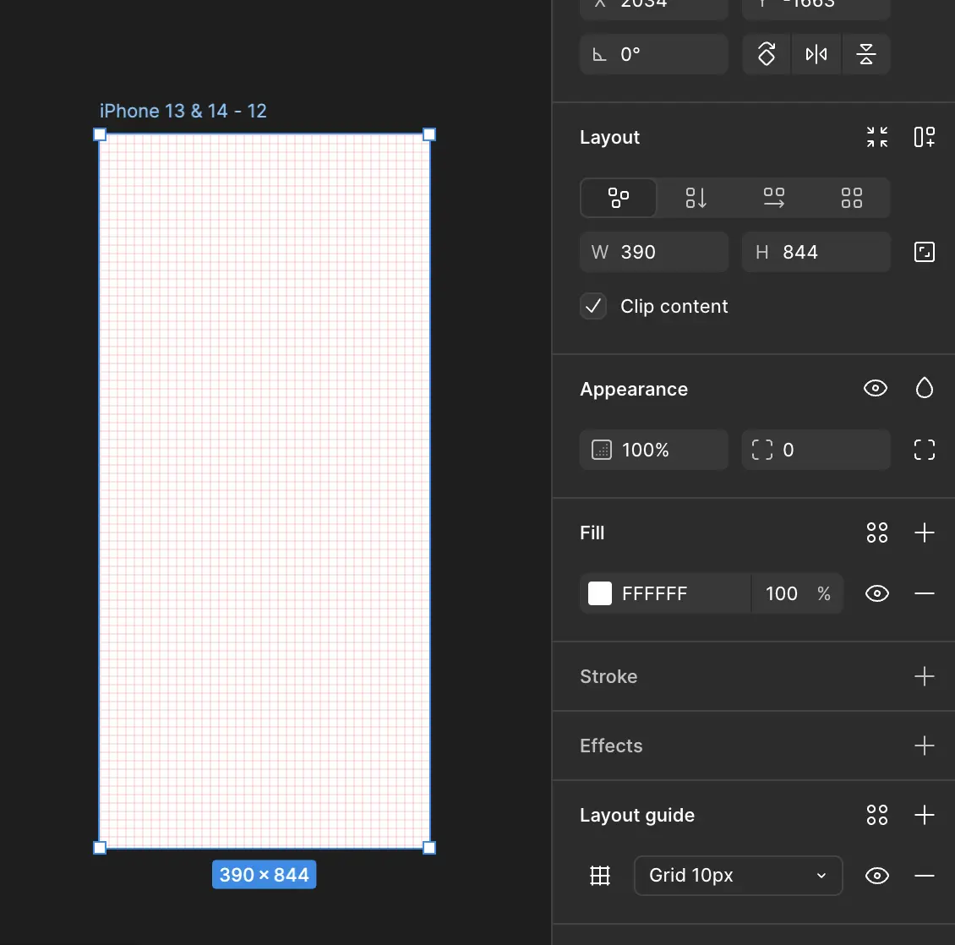Flip the frame vertically
This screenshot has width=955, height=945.
tap(865, 54)
